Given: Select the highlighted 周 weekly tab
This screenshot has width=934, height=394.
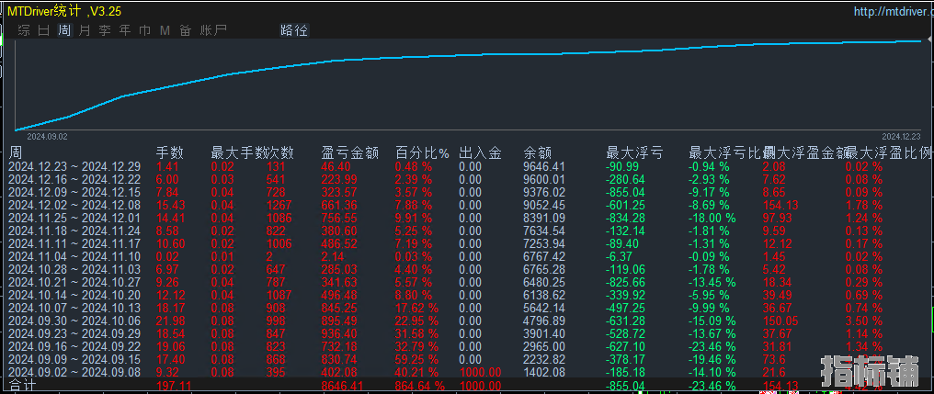Looking at the screenshot, I should [x=64, y=30].
